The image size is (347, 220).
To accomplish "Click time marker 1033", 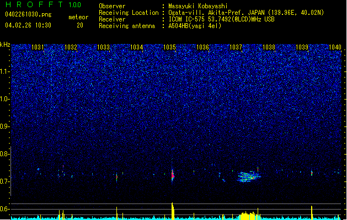I will pyautogui.click(x=104, y=47).
